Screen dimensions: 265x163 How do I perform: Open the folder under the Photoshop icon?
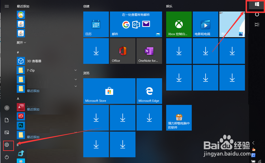click(x=21, y=135)
